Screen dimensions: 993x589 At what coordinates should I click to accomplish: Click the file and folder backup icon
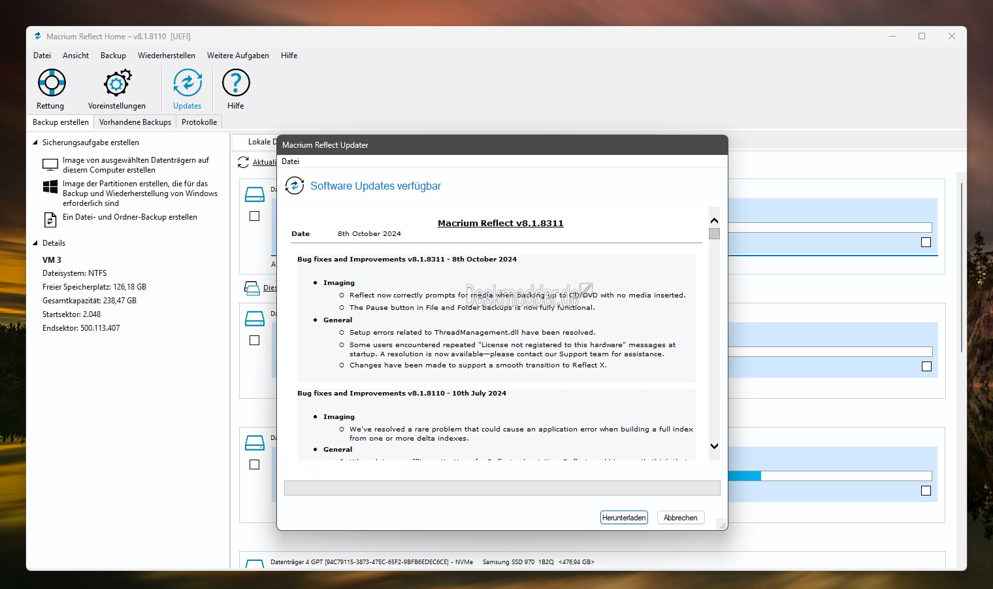[50, 220]
